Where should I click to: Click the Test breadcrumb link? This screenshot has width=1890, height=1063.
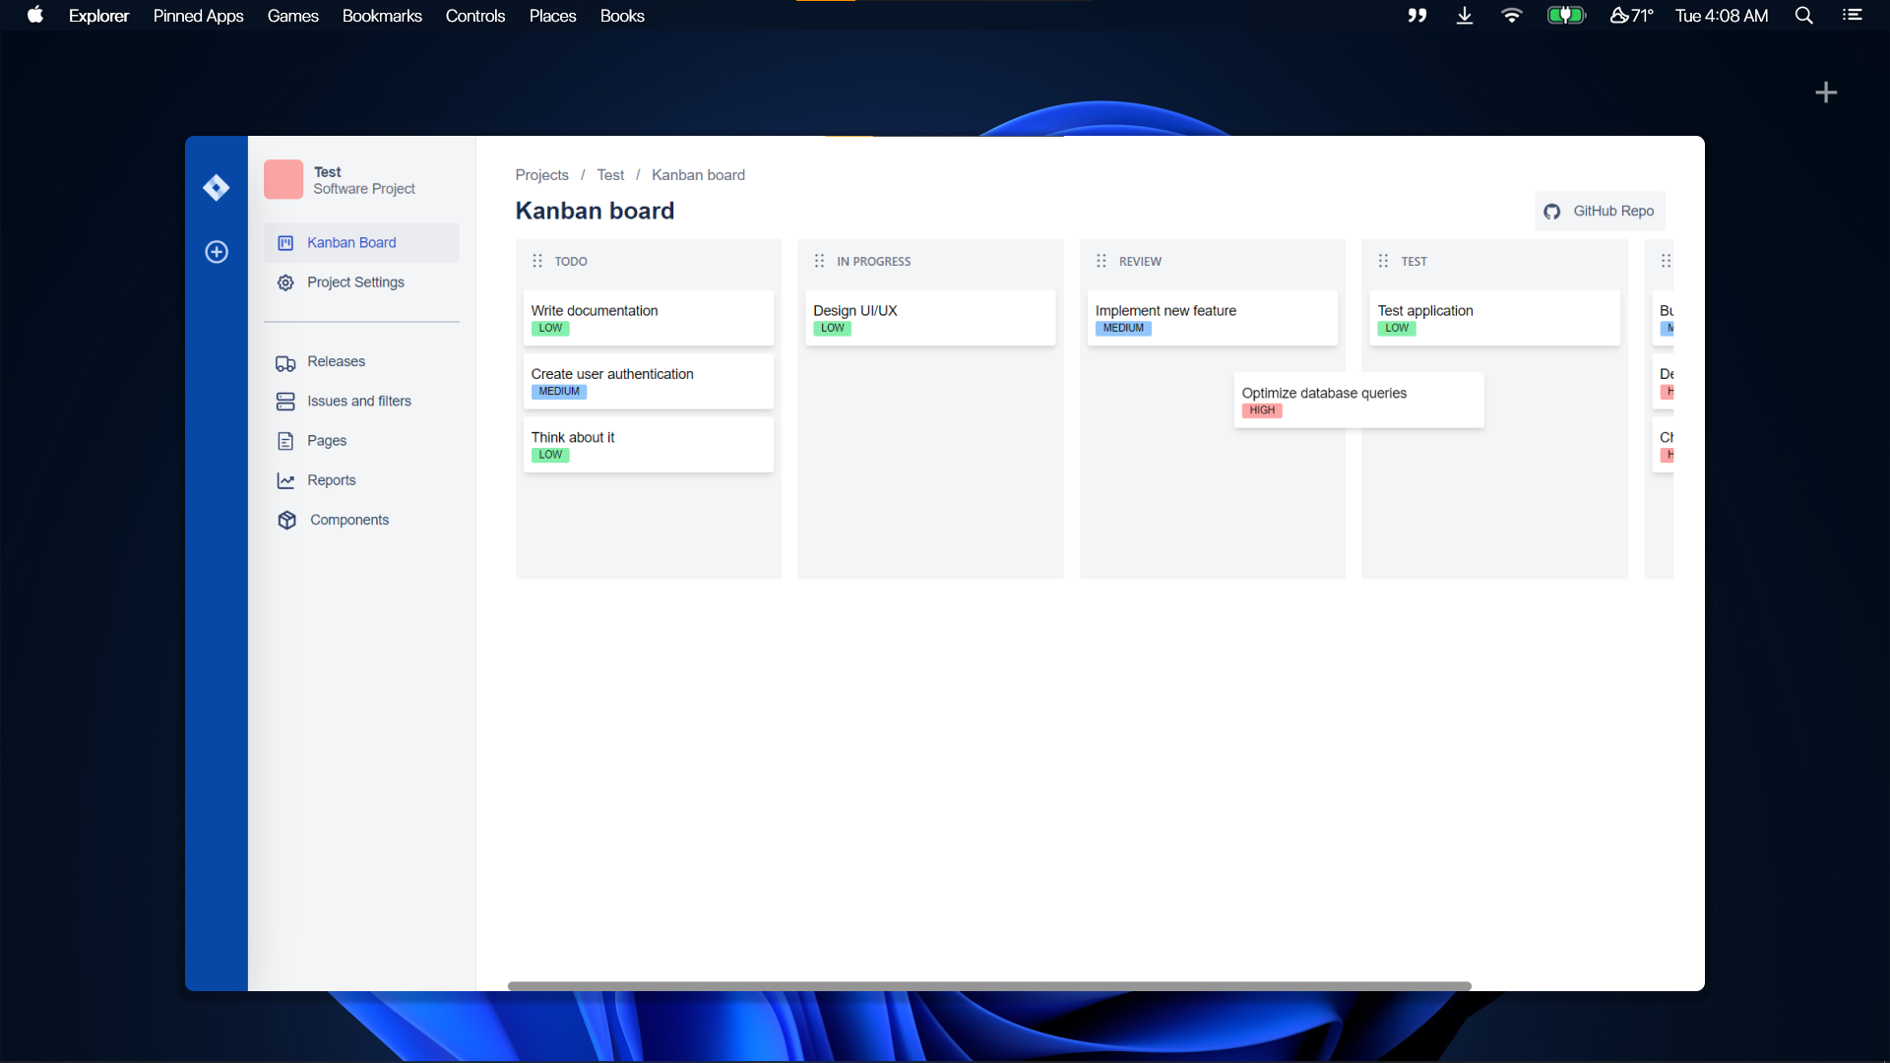pos(609,175)
